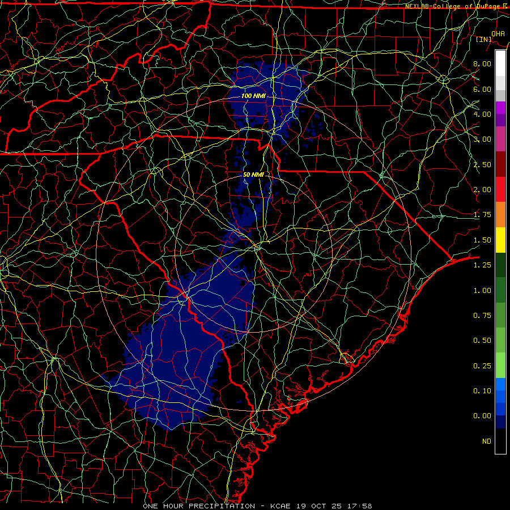
Task: Click the 3.00 legend value
Action: [482, 139]
